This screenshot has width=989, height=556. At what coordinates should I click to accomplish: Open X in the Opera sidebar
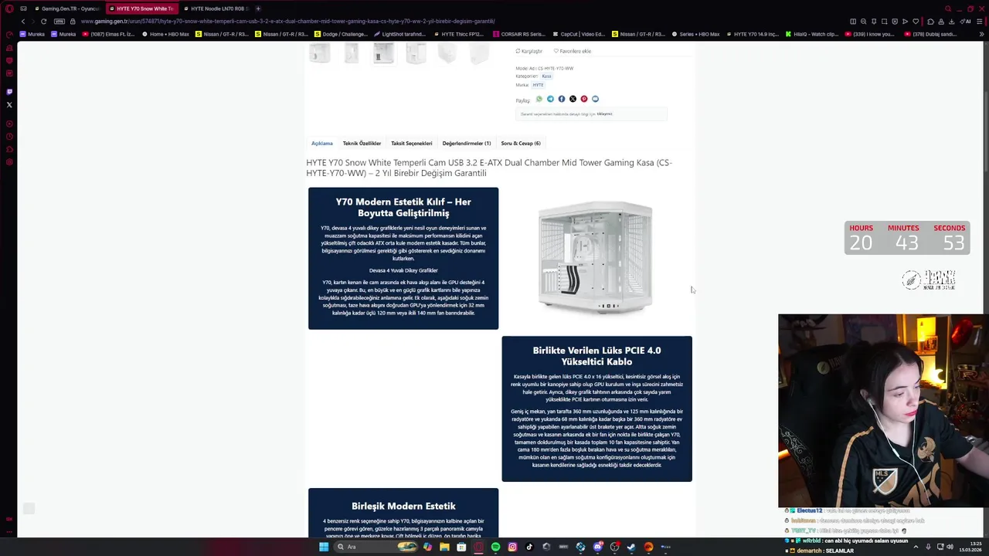click(x=9, y=105)
